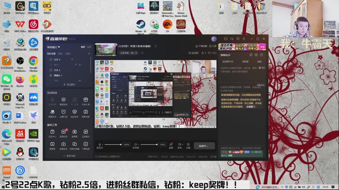Toggle lock icon on 图片 1 row
339x190 pixels.
click(76, 65)
